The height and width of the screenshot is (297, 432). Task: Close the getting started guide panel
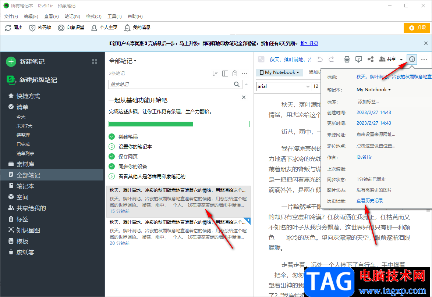(x=244, y=97)
